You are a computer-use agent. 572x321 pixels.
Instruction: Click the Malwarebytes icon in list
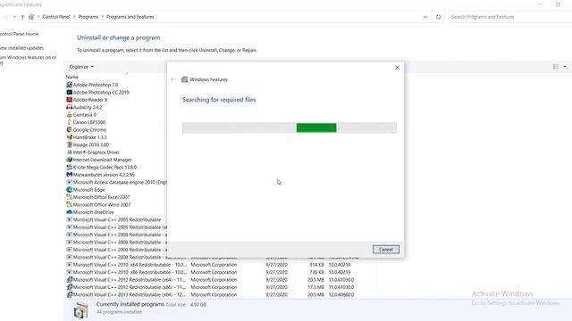70,175
